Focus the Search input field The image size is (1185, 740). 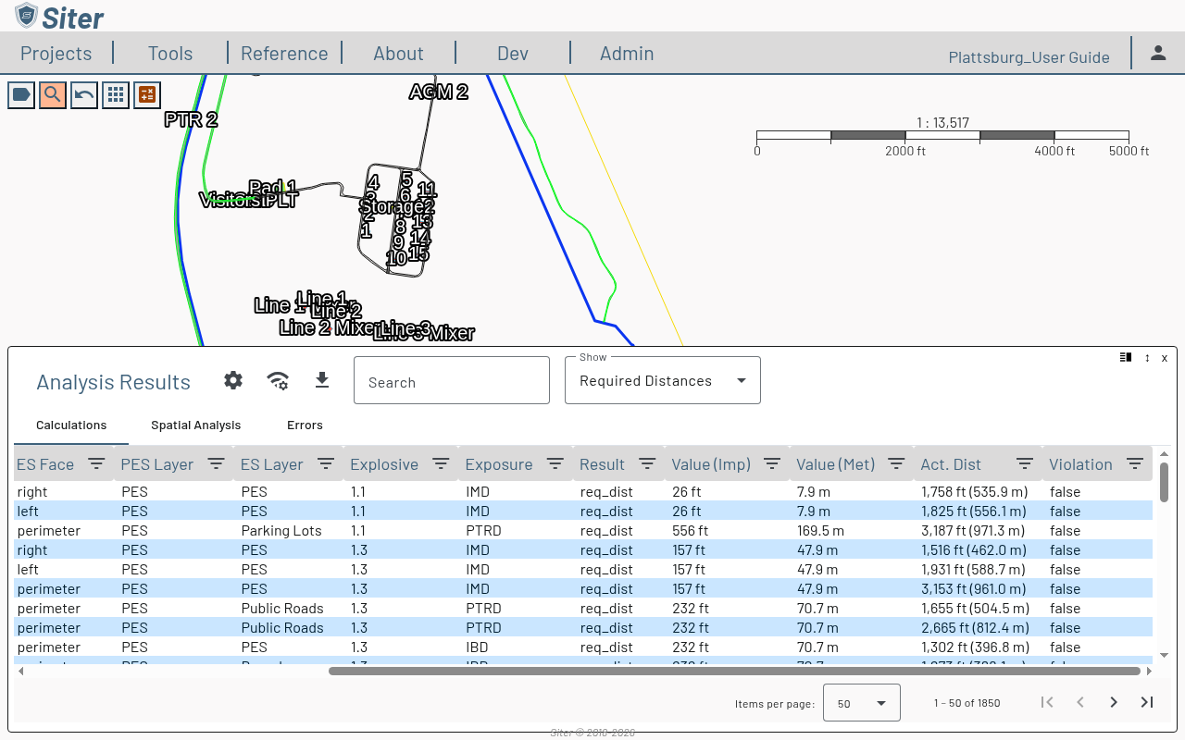pyautogui.click(x=452, y=380)
